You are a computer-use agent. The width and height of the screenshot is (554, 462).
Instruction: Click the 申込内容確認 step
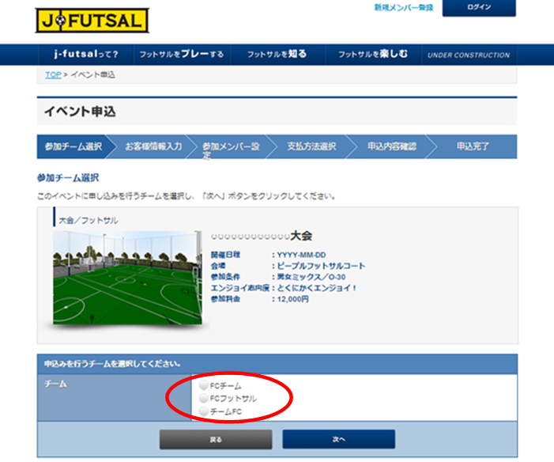point(391,147)
